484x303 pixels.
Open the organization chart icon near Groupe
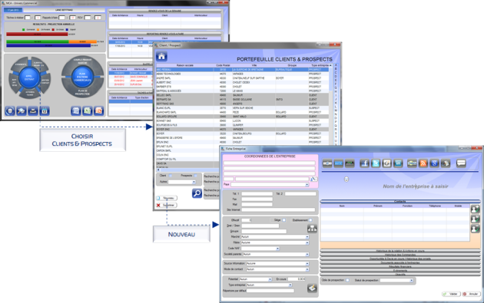[x=312, y=229]
